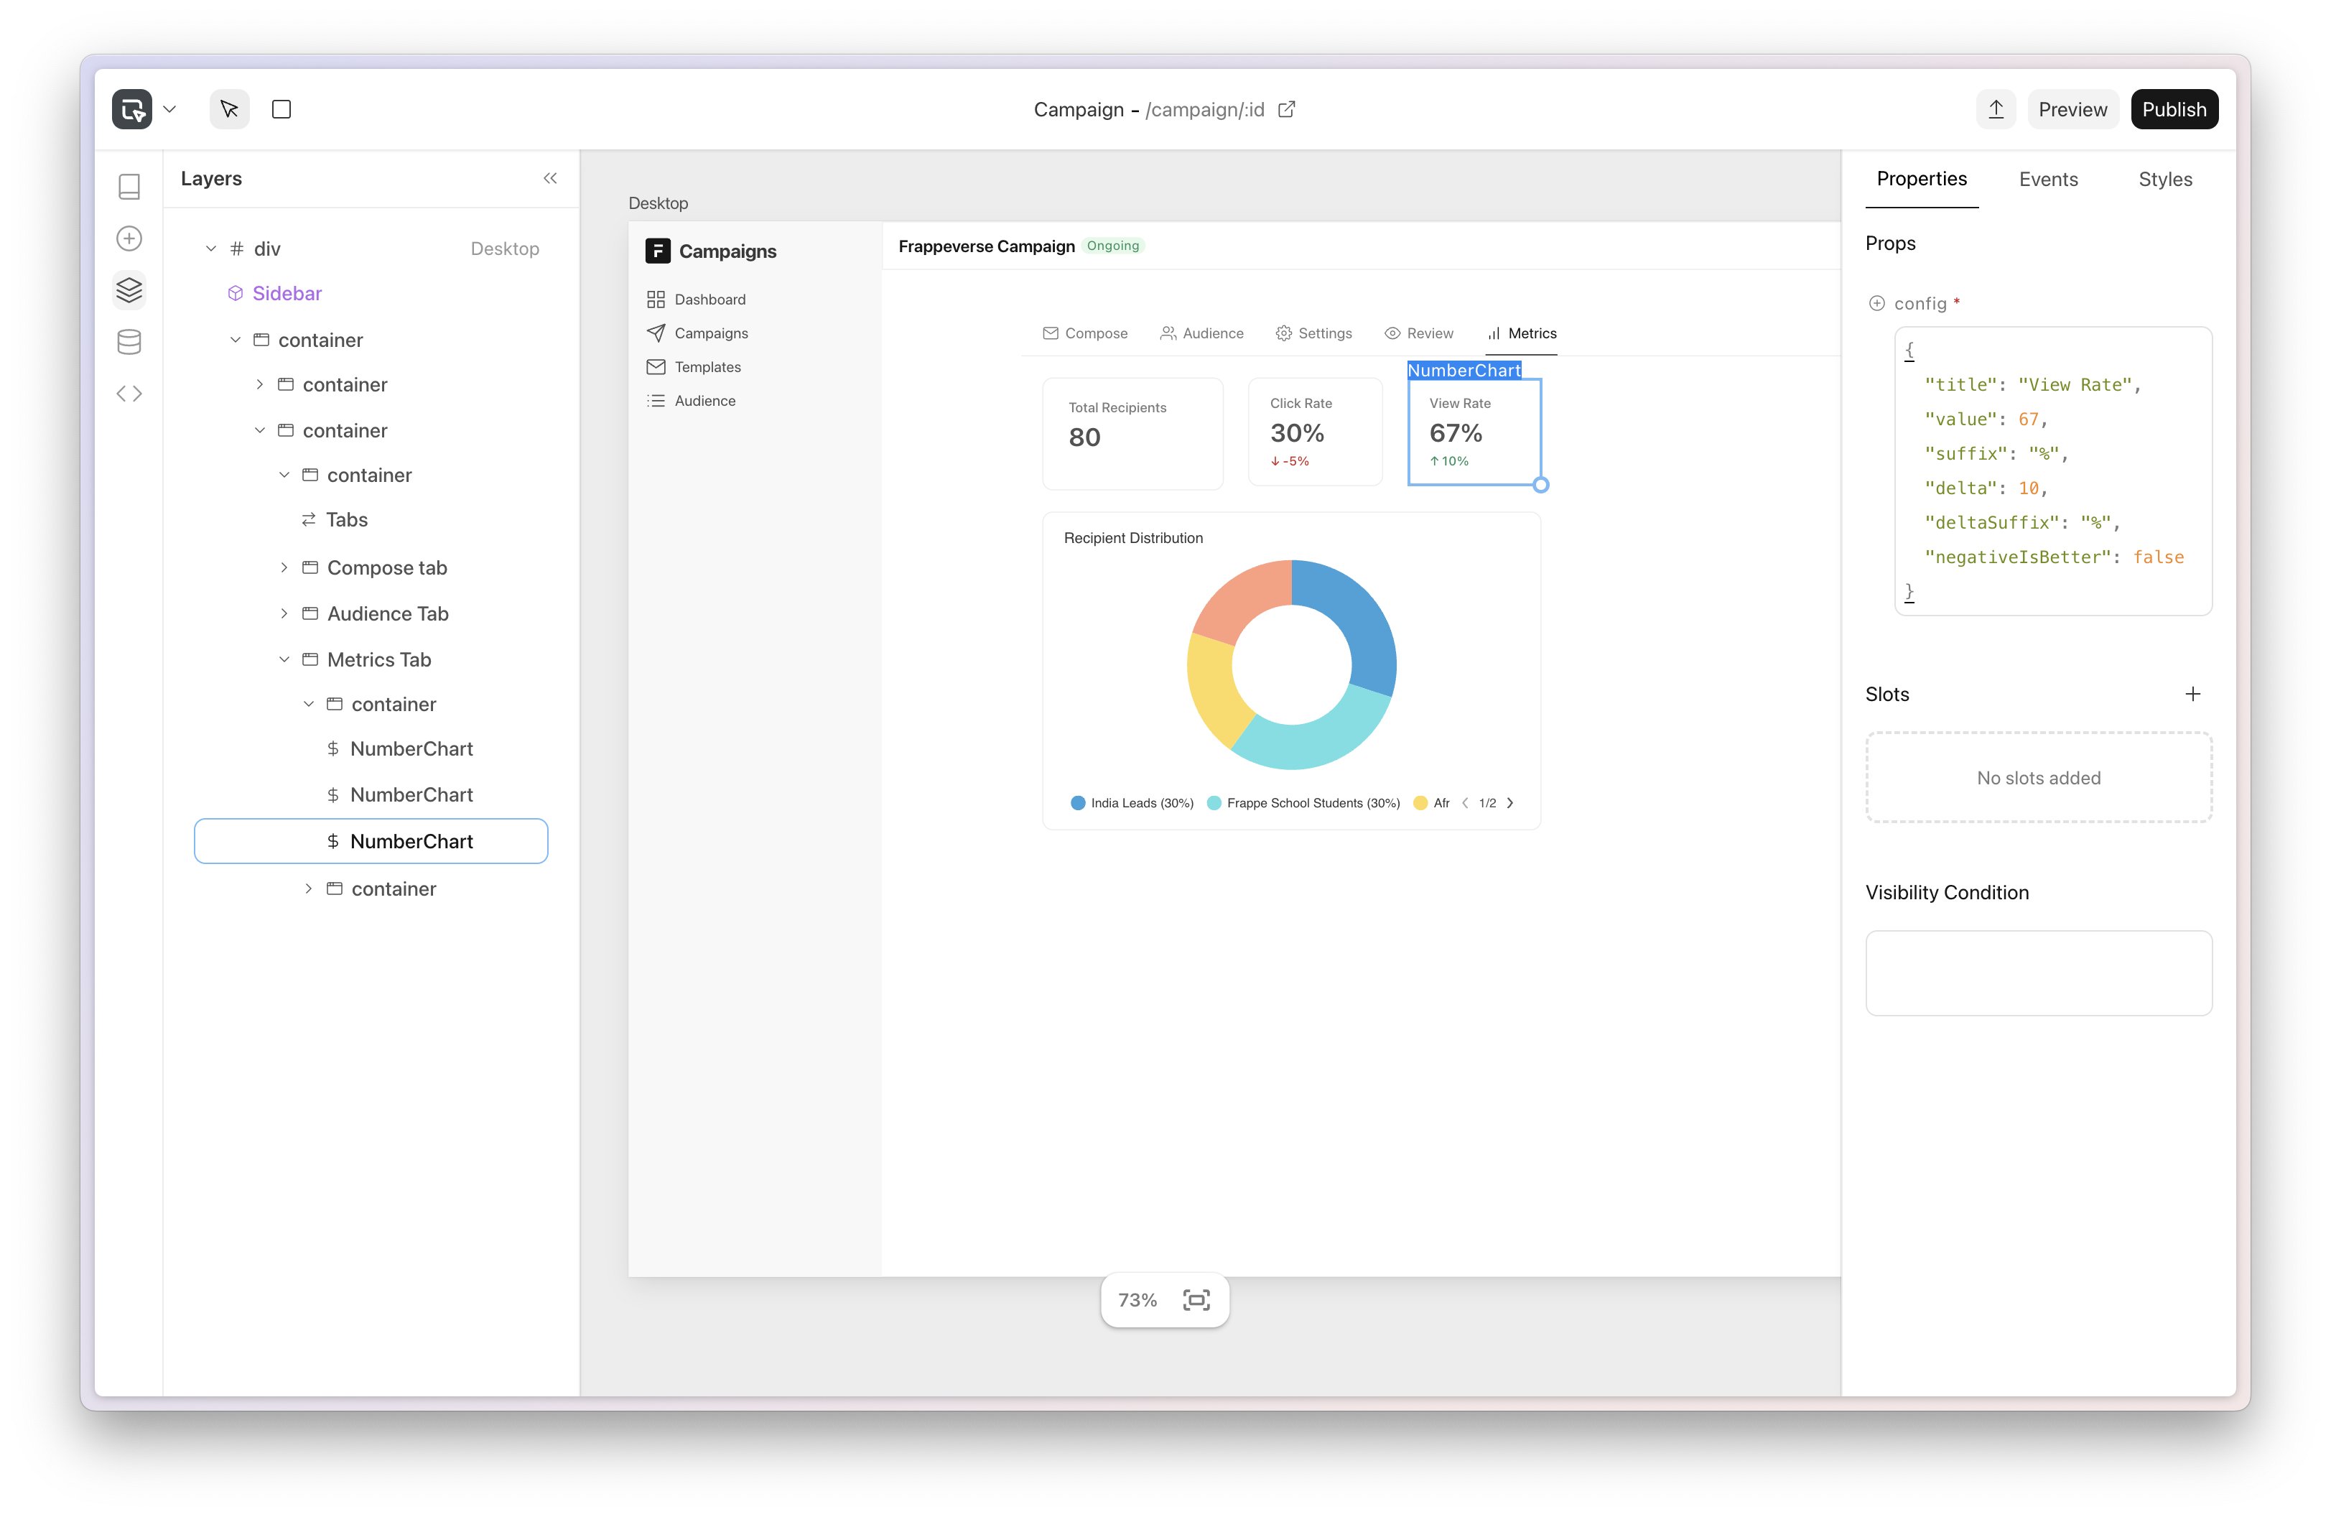Switch to the Events tab
Image resolution: width=2331 pixels, height=1517 pixels.
pyautogui.click(x=2048, y=180)
